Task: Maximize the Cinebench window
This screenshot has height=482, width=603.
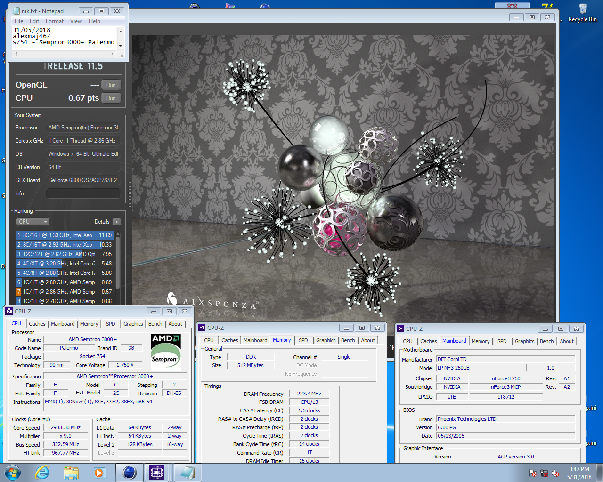Action: pyautogui.click(x=532, y=17)
